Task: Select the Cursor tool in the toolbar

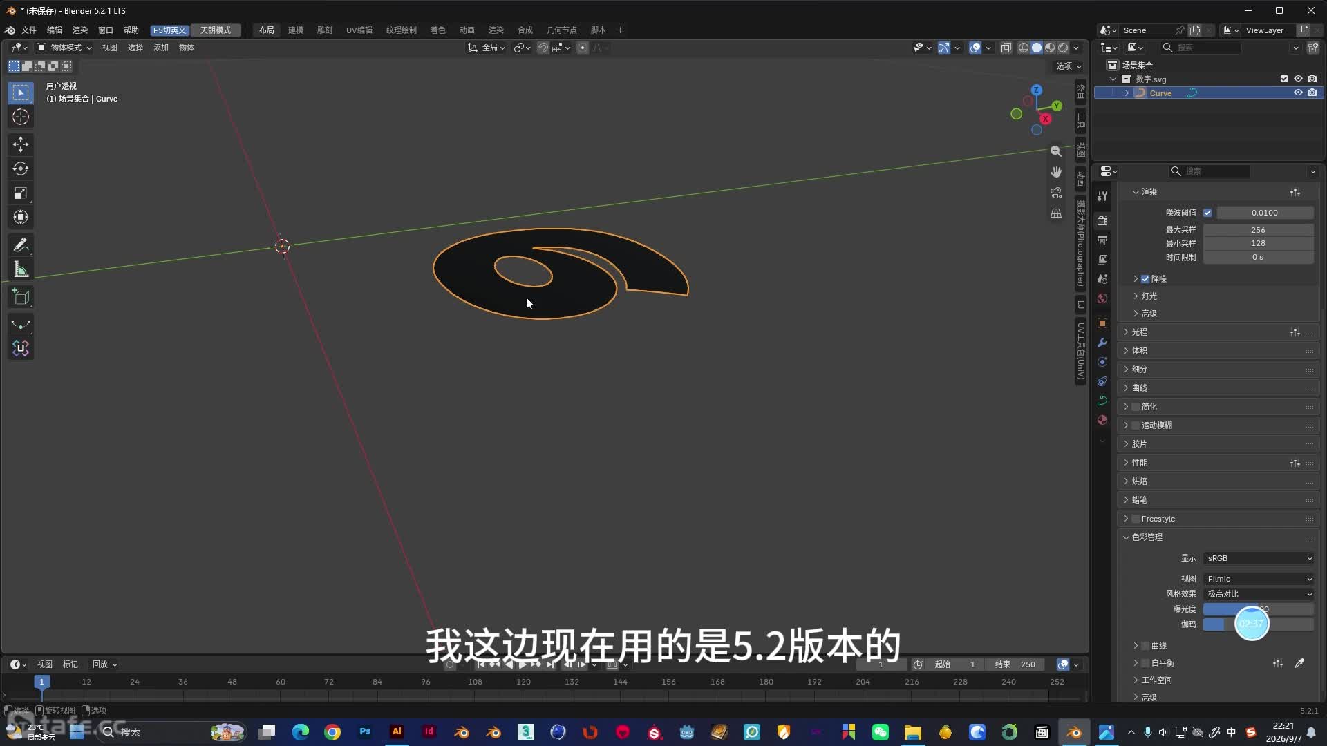Action: 21,117
